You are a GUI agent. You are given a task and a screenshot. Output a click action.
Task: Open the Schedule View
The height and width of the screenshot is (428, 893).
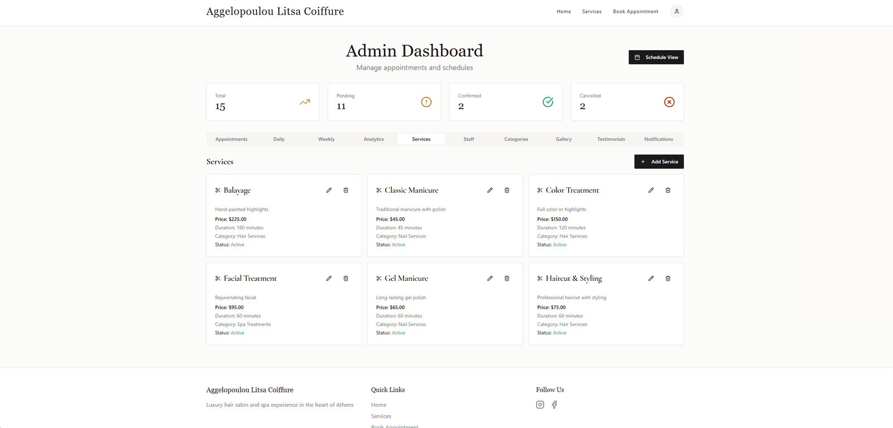tap(656, 57)
